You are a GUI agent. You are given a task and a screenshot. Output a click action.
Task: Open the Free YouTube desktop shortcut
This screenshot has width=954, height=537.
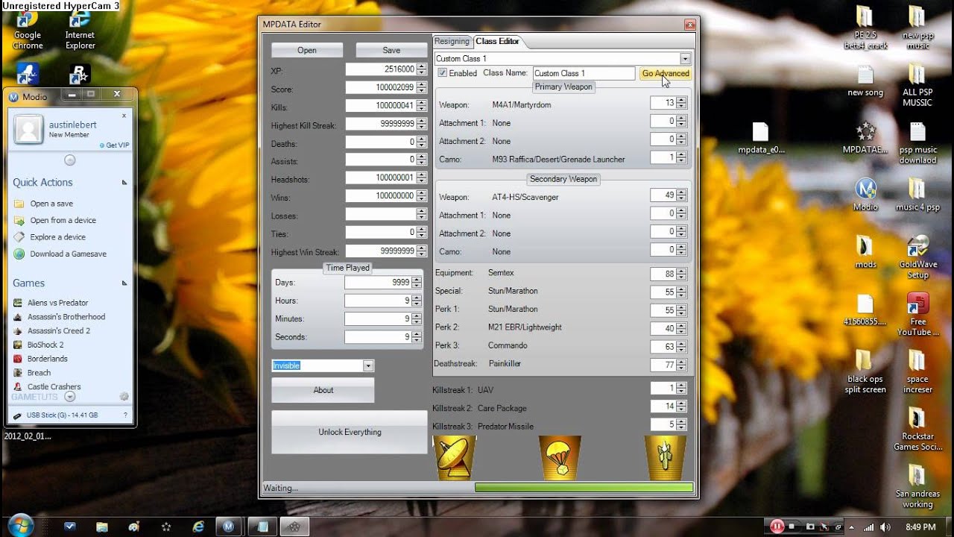click(x=917, y=314)
